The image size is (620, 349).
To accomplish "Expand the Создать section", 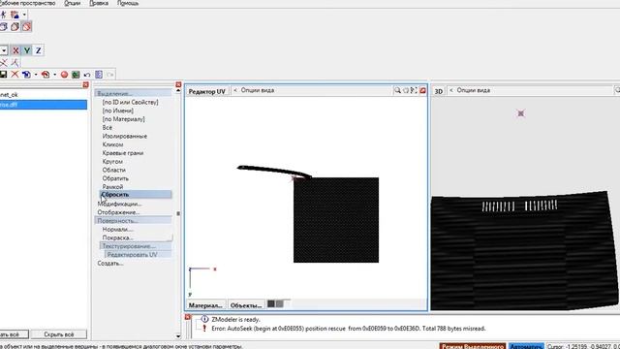I will click(109, 263).
